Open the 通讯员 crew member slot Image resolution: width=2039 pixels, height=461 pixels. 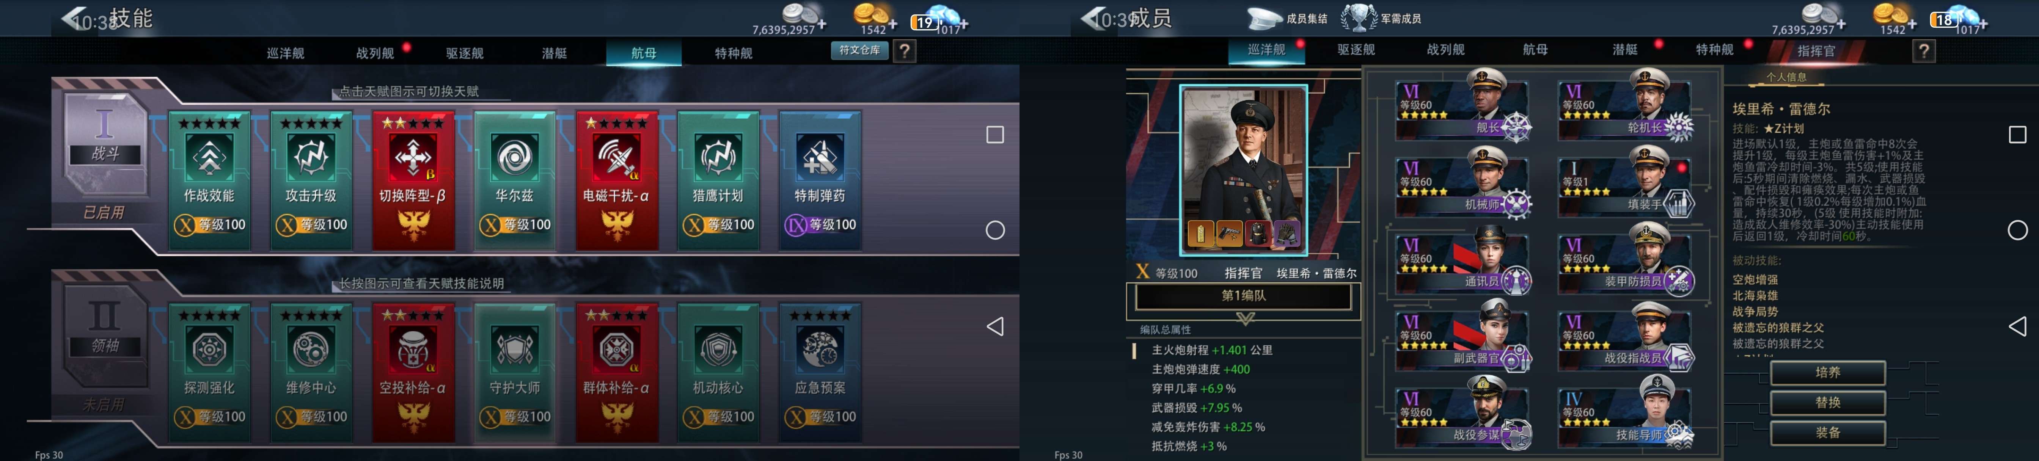[1463, 259]
